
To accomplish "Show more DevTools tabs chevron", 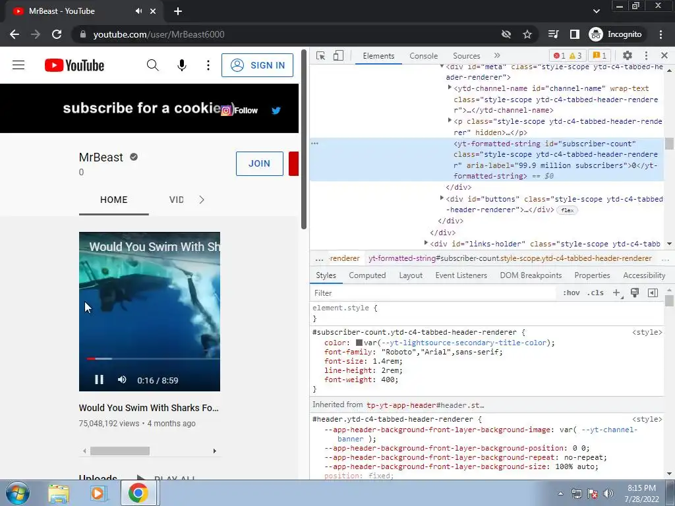I will pos(497,55).
